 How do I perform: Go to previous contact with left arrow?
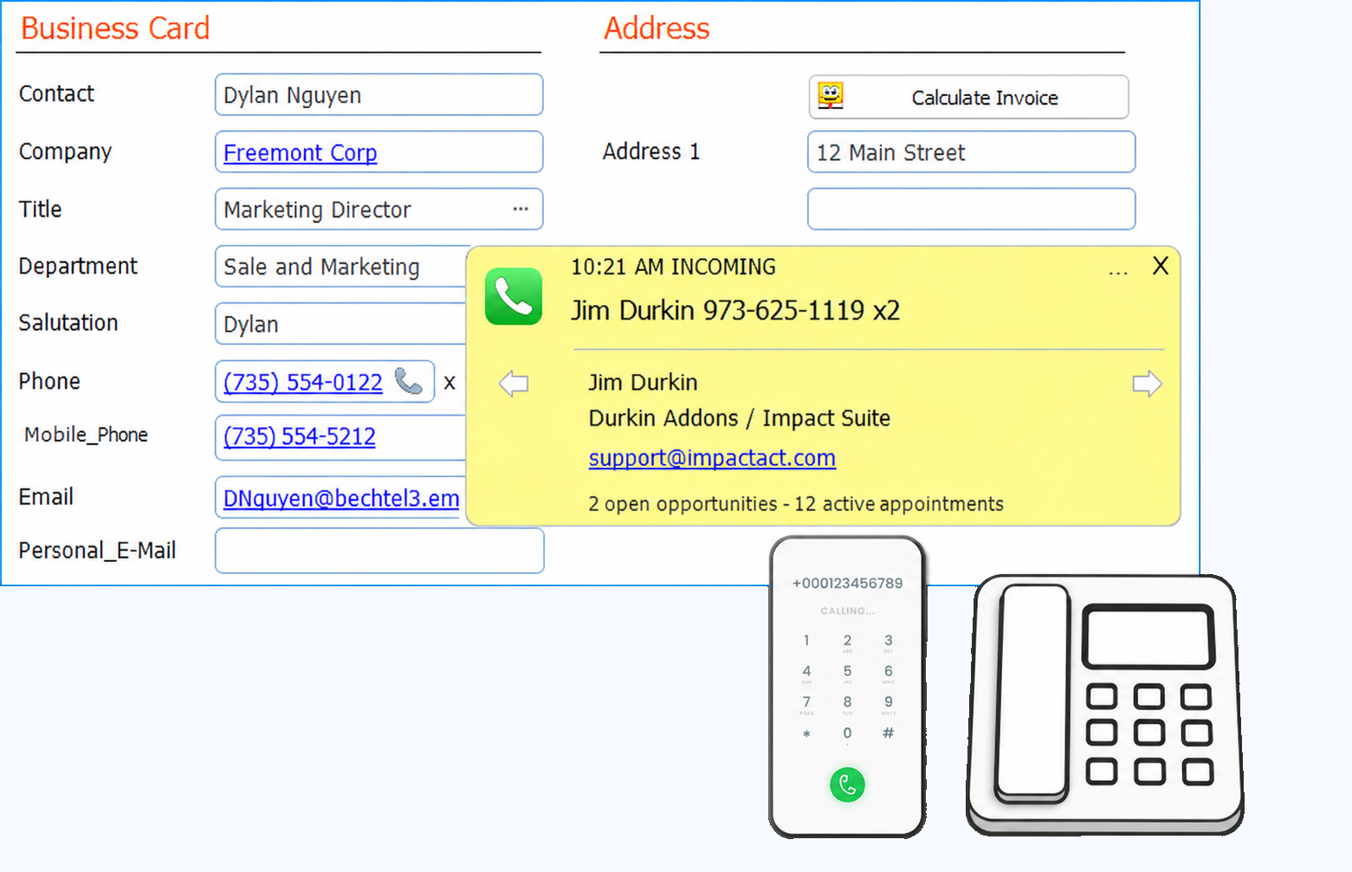514,383
